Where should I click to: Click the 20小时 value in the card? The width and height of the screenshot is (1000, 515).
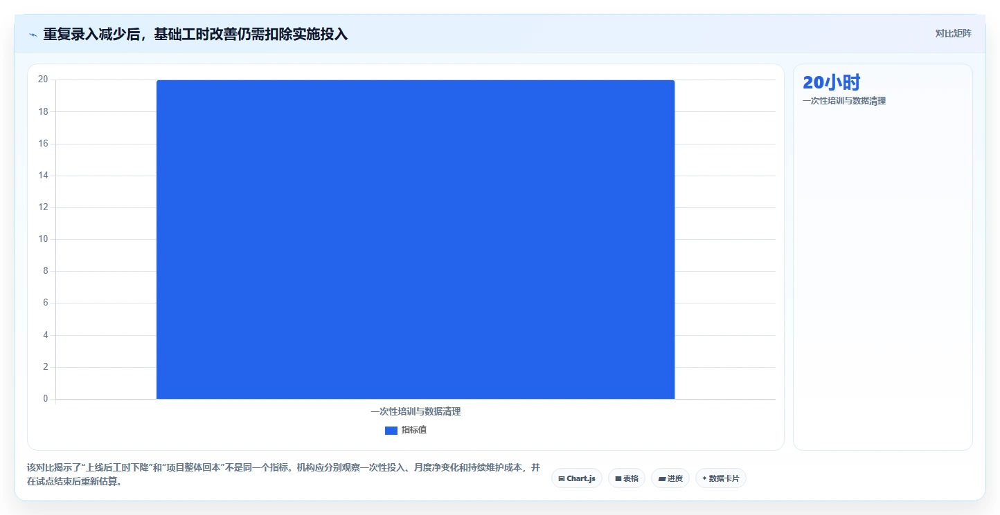[831, 82]
